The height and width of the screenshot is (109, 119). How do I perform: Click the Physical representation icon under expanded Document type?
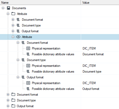pos(28,66)
